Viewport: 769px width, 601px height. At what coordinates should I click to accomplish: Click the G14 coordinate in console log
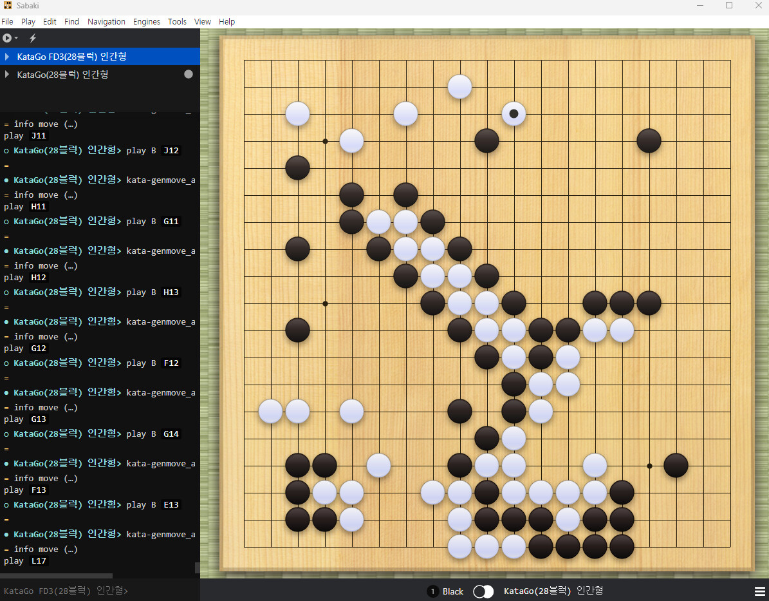(171, 434)
